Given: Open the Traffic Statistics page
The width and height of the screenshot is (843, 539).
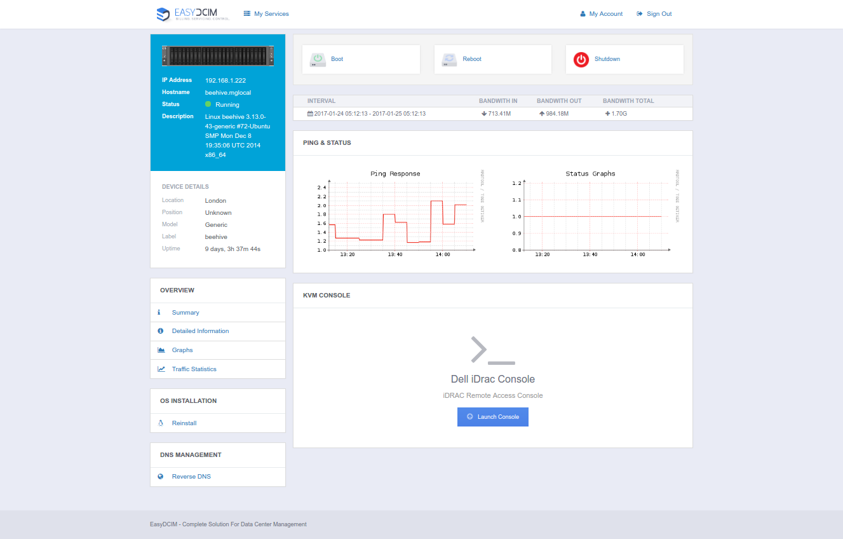Looking at the screenshot, I should (x=194, y=369).
